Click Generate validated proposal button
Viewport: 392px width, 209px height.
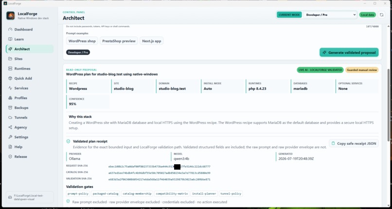pos(349,52)
